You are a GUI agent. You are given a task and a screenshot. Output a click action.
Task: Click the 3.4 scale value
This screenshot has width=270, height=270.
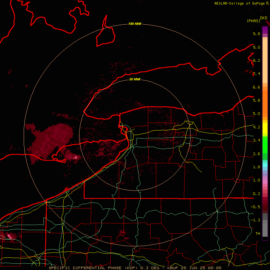256,140
